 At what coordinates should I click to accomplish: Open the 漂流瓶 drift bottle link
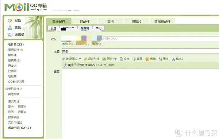(x=12, y=101)
